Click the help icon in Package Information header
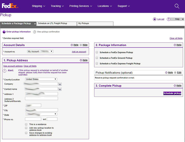The height and width of the screenshot is (142, 185). tap(175, 45)
